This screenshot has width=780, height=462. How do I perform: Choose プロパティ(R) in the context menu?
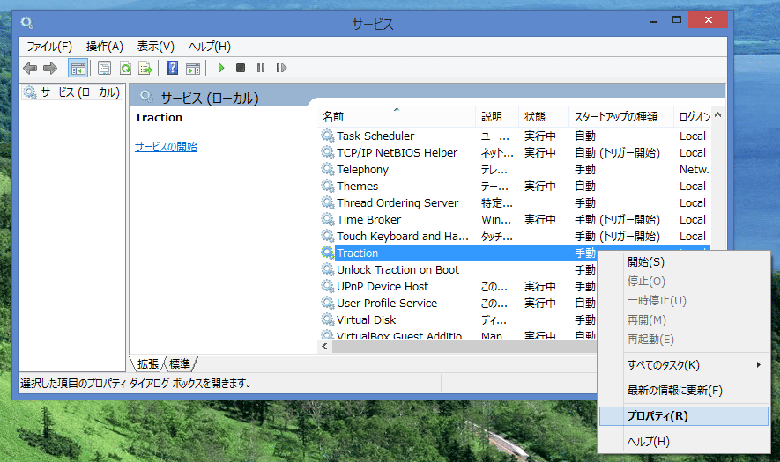point(684,415)
